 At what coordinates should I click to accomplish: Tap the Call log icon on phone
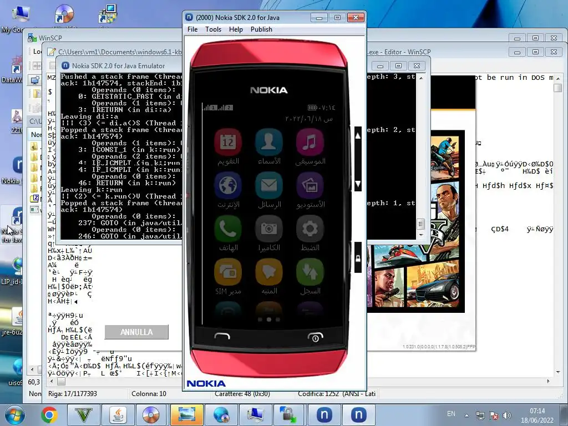(310, 272)
